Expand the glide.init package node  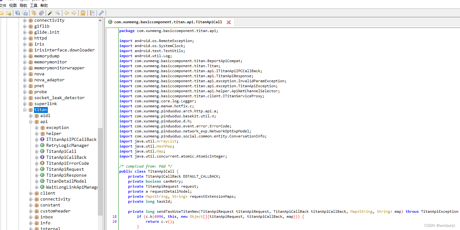point(25,32)
